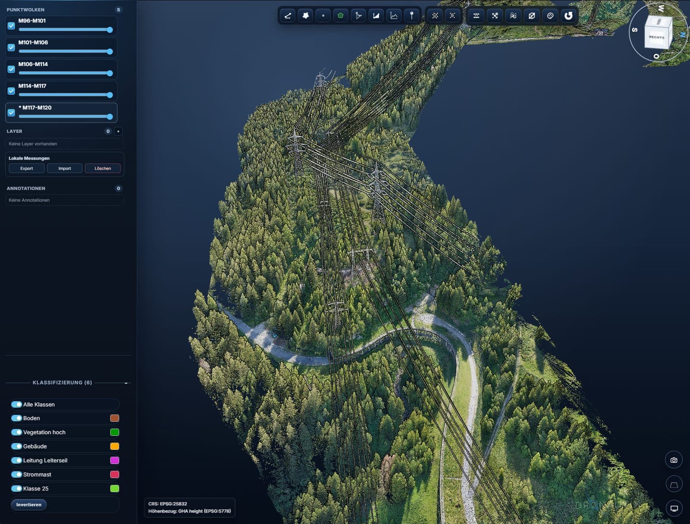Click the M117-M120 opacity slider
The height and width of the screenshot is (524, 690).
click(x=65, y=116)
